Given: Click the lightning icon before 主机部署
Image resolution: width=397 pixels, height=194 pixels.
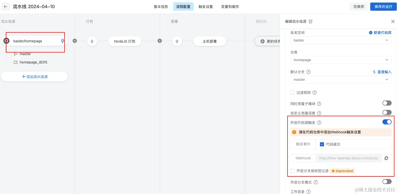Looking at the screenshot, I should click(177, 41).
